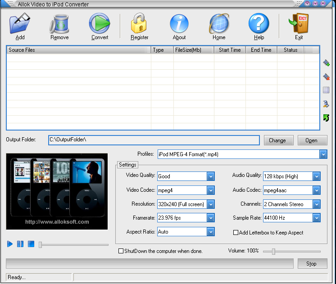Click side icon film strip with red X
Image resolution: width=336 pixels, height=284 pixels.
click(326, 77)
